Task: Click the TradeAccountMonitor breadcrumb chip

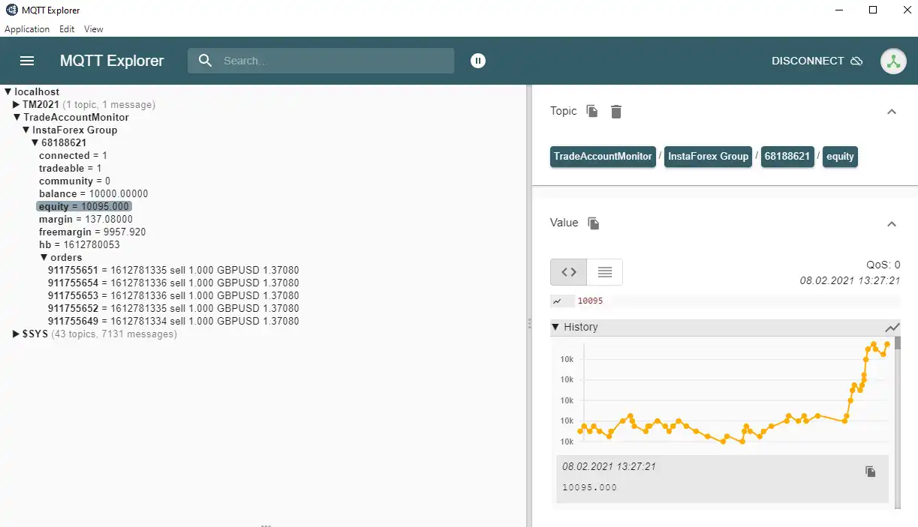Action: click(603, 157)
